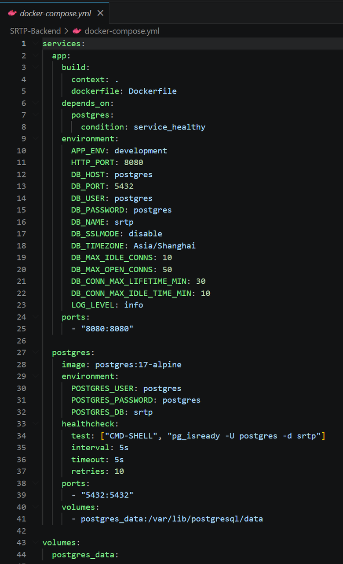
Task: Click the '50' value of DB_MAX_OPEN_CONNS
Action: click(x=167, y=270)
